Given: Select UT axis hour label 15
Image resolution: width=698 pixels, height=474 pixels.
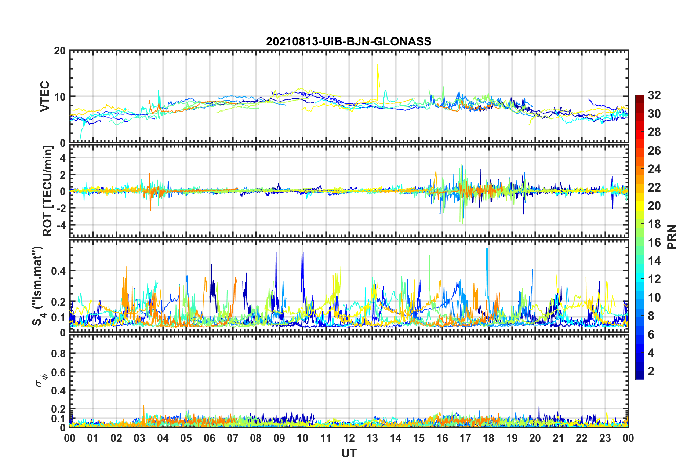Looking at the screenshot, I should point(419,438).
